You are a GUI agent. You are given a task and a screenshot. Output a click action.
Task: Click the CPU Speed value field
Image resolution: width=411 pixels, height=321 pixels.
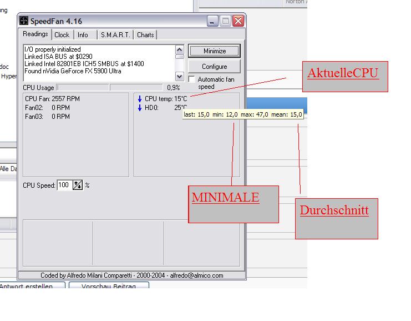point(64,185)
